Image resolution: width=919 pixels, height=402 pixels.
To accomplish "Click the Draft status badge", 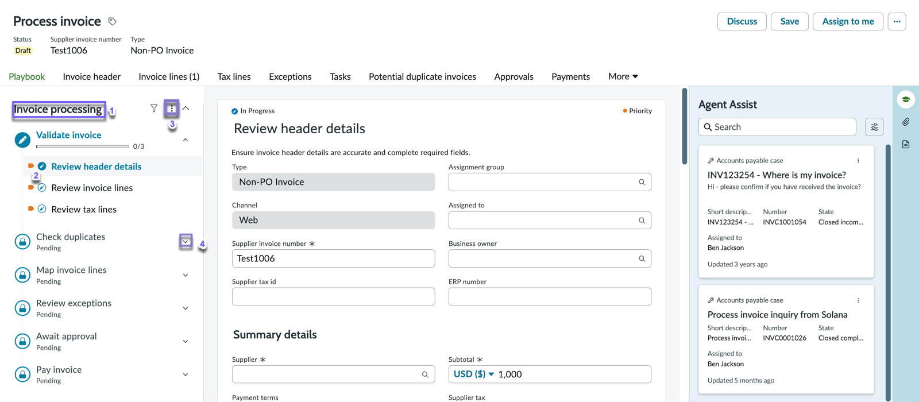I will [23, 51].
